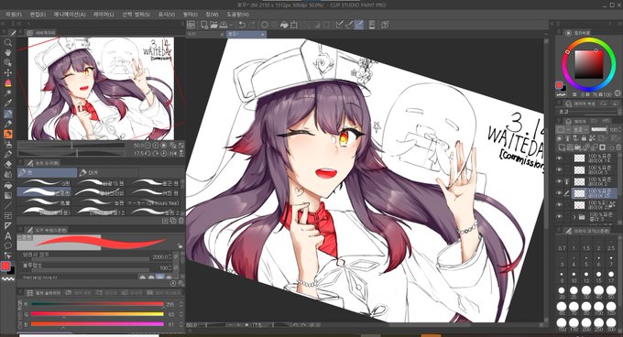Select the Eraser tool
The width and height of the screenshot is (623, 337).
pos(7,164)
